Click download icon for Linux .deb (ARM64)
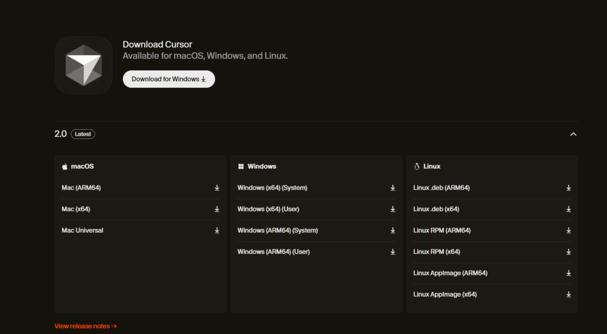Screen dimensions: 607x334 [x=568, y=188]
